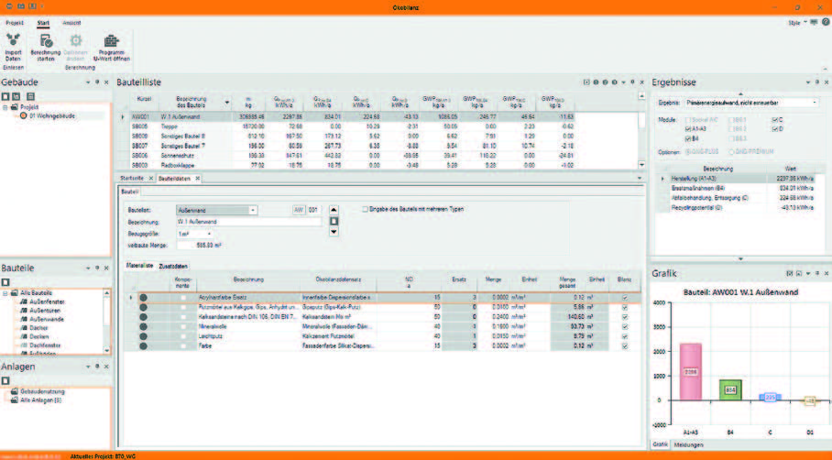Click the Import Daten ribbon button
832x460 pixels.
pos(13,48)
